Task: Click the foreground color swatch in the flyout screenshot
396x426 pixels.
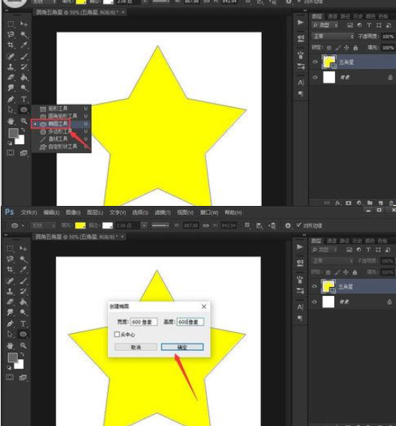Action: click(x=13, y=133)
